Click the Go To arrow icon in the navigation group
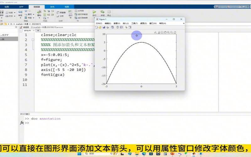Image resolution: width=251 pixels, height=157 pixels. click(x=20, y=12)
